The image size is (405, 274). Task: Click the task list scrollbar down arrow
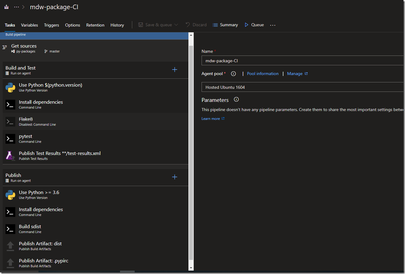tap(191, 268)
